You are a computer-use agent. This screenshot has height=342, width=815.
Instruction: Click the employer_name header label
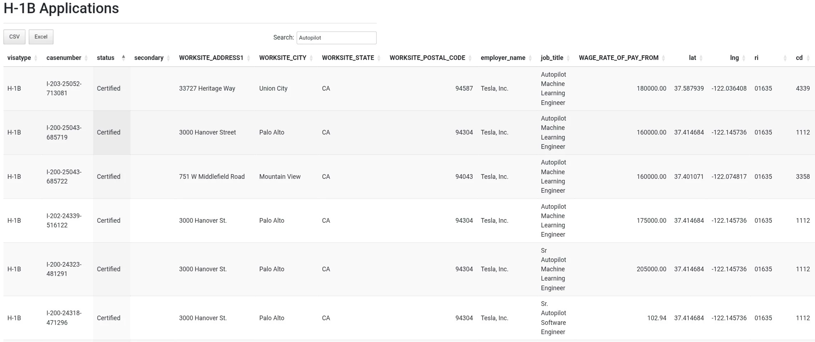(x=503, y=58)
